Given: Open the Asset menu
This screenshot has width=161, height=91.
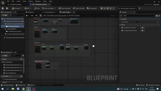Looking at the screenshot, I should (18, 1).
